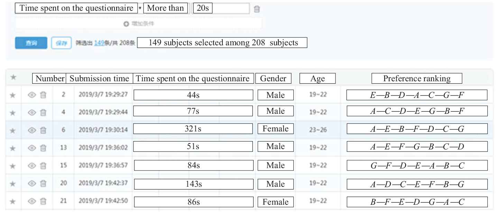Remove response number 21 via trash icon
Image resolution: width=496 pixels, height=212 pixels.
pos(43,201)
